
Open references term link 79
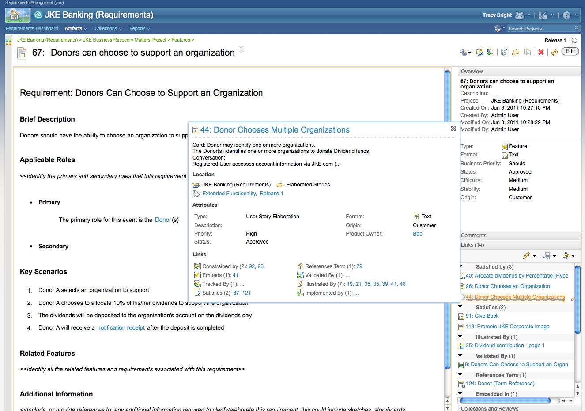pos(359,266)
